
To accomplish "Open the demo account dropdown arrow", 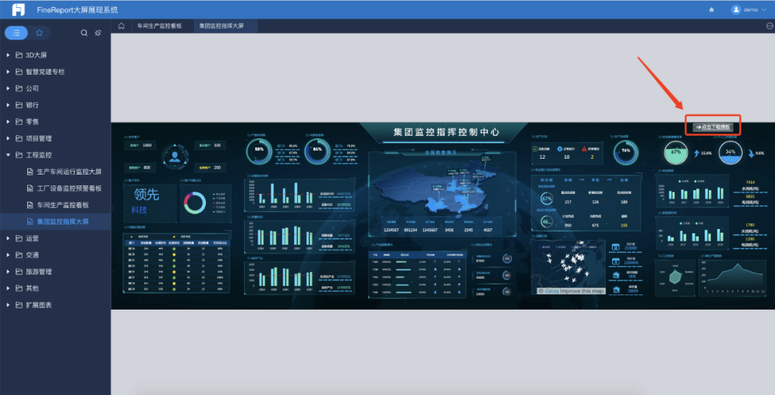I will click(764, 10).
